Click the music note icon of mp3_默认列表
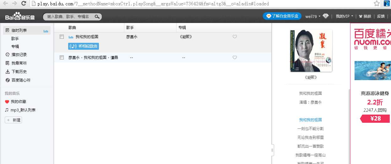Viewport: 391px width, 164px height. pos(7,110)
